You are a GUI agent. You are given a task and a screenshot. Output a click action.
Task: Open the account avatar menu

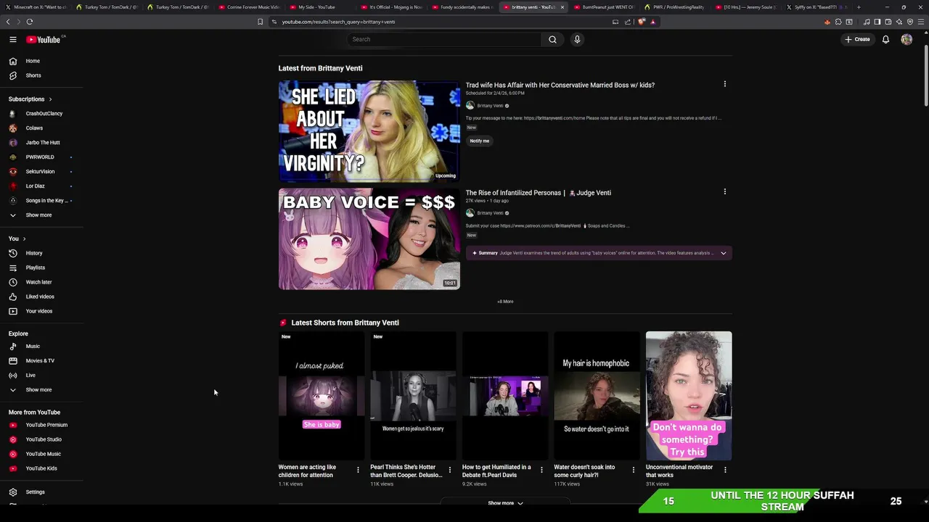[907, 39]
